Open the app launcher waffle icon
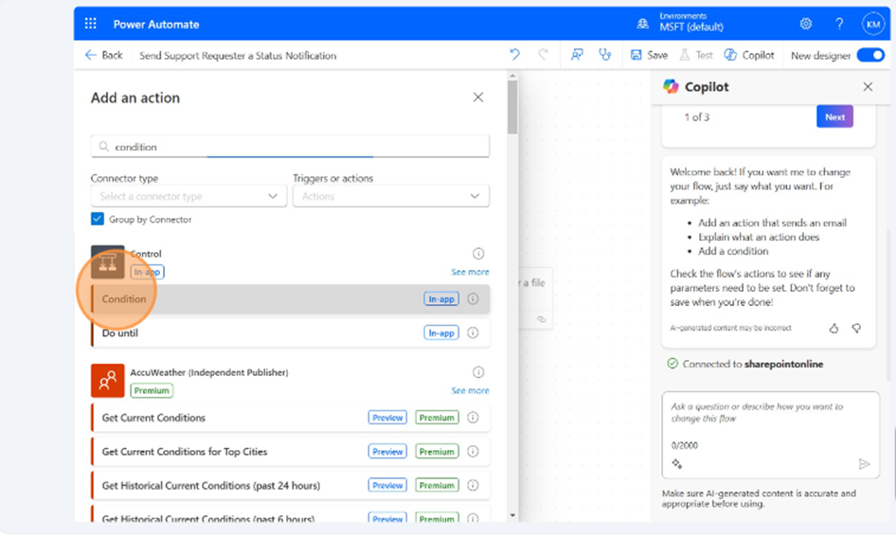Screen dimensions: 896x557 (x=91, y=24)
